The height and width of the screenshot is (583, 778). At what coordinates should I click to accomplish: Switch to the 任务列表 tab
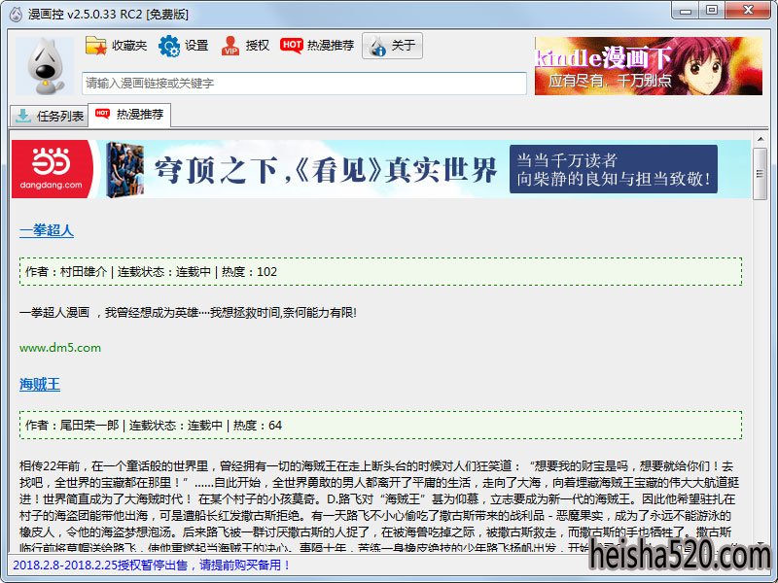pyautogui.click(x=50, y=116)
